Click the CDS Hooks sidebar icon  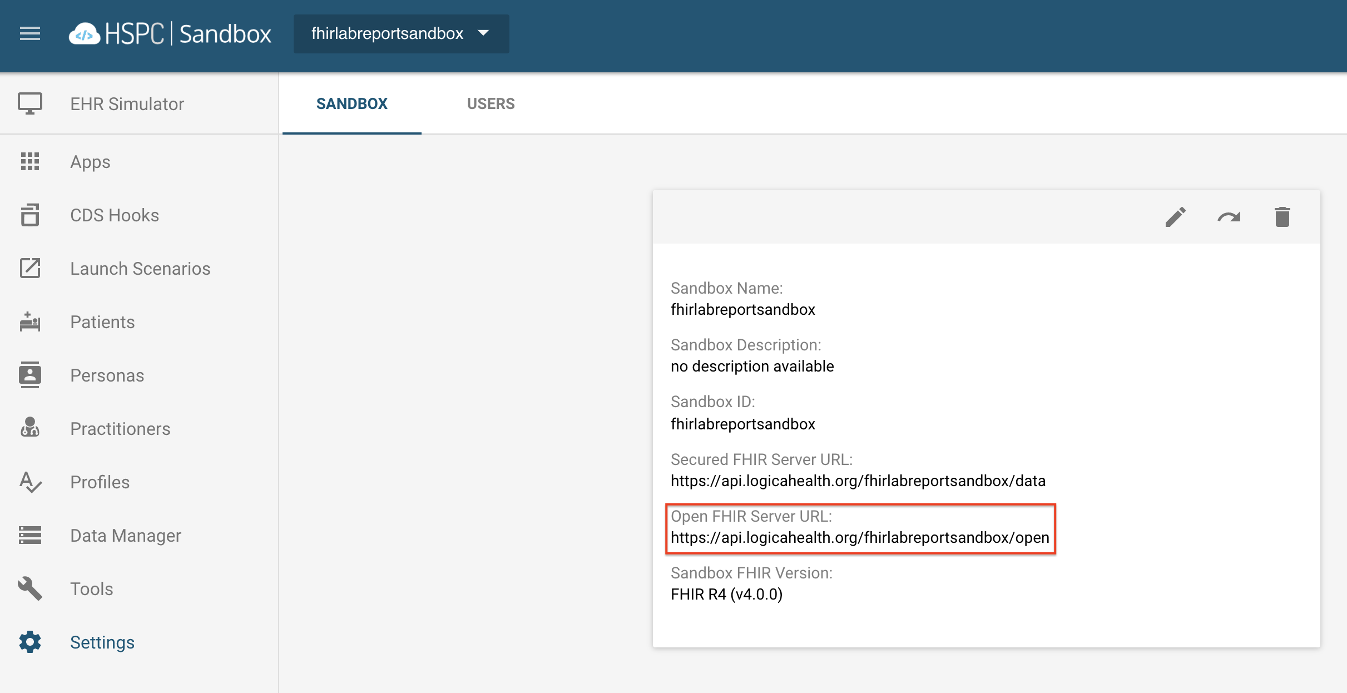click(30, 215)
